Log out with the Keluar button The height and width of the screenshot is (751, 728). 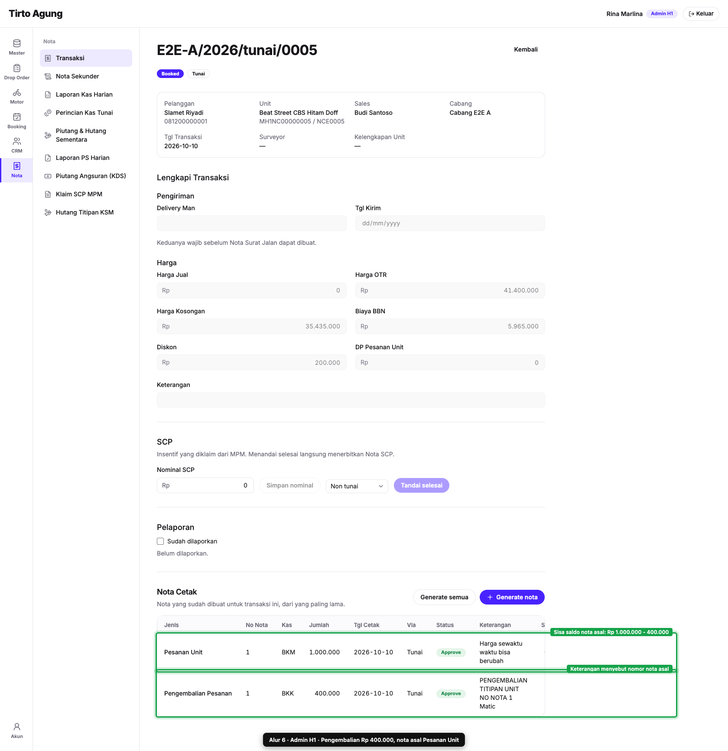(701, 14)
